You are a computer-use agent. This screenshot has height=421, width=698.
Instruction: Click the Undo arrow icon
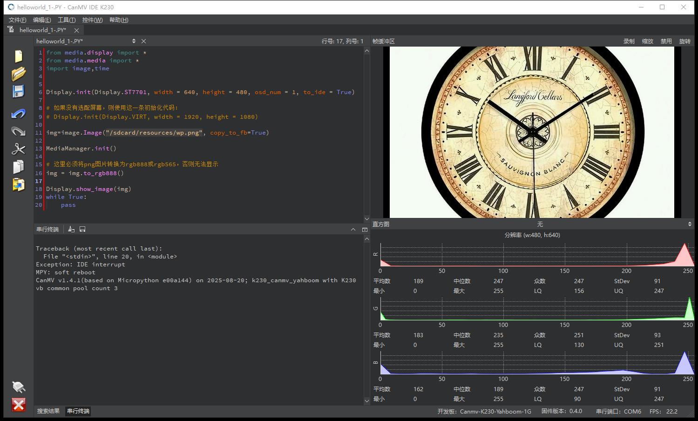pyautogui.click(x=18, y=114)
